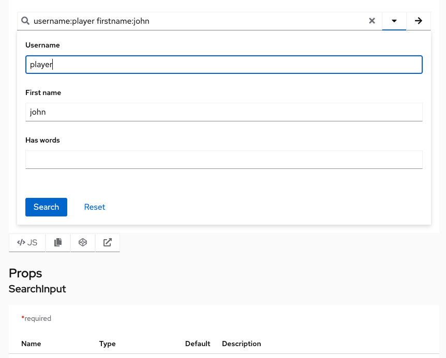This screenshot has width=446, height=358.
Task: Submit search with the right arrow icon
Action: click(419, 21)
